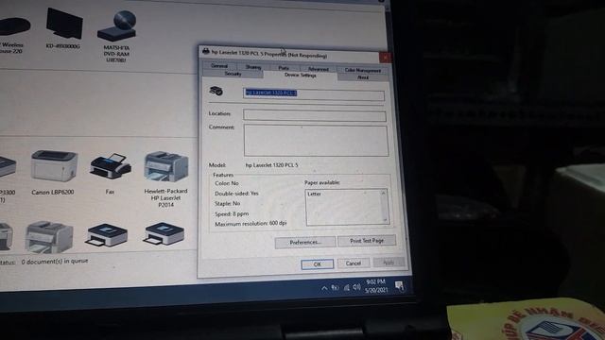Viewport: 605px width, 340px height.
Task: Confirm the dialog with OK
Action: click(x=318, y=264)
